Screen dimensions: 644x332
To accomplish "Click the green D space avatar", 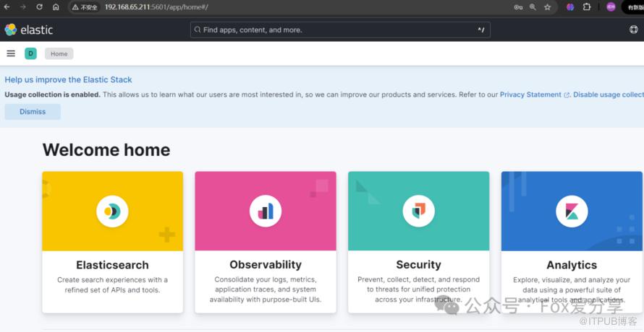I will tap(31, 53).
